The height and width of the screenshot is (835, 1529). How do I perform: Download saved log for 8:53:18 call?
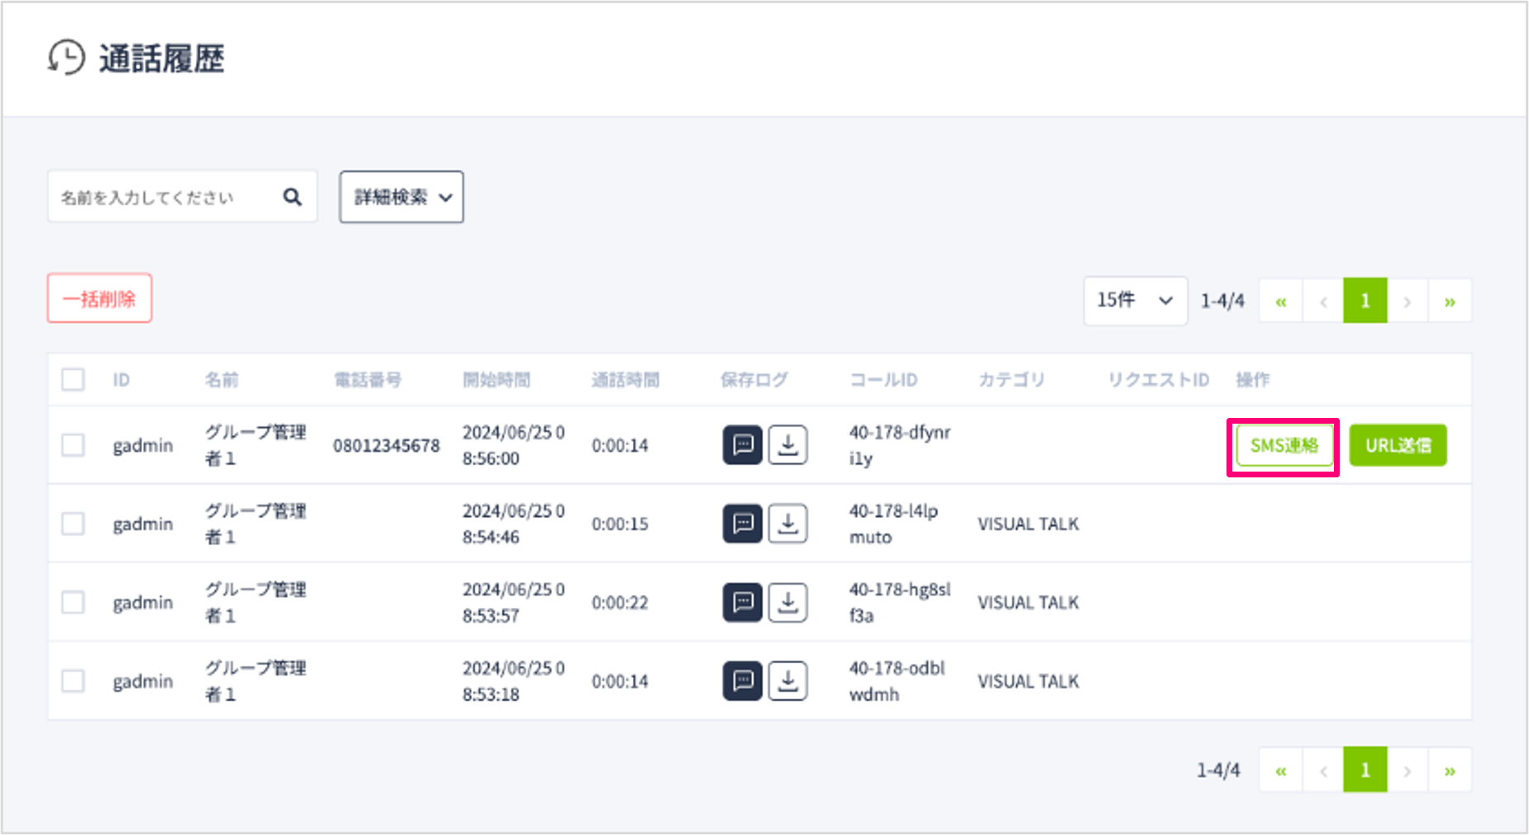[788, 681]
